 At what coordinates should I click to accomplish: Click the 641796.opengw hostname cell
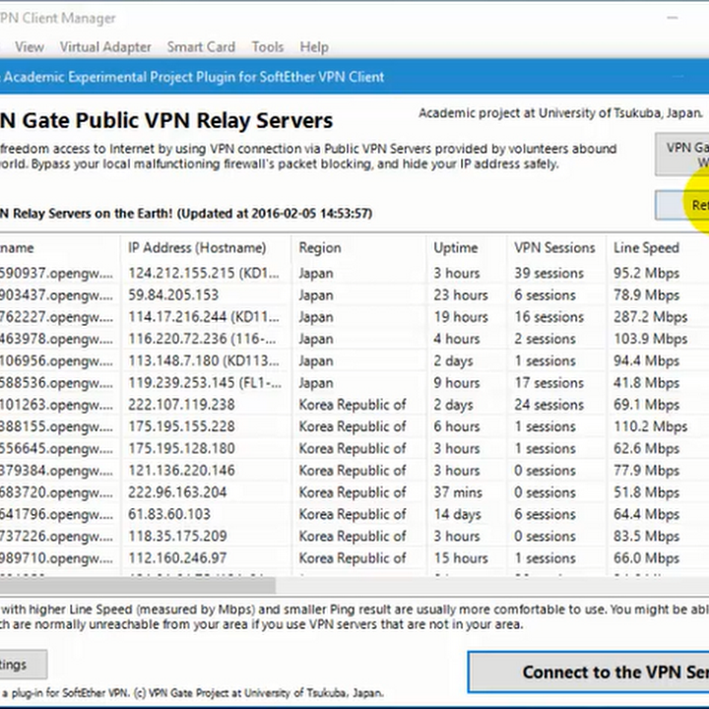point(56,514)
